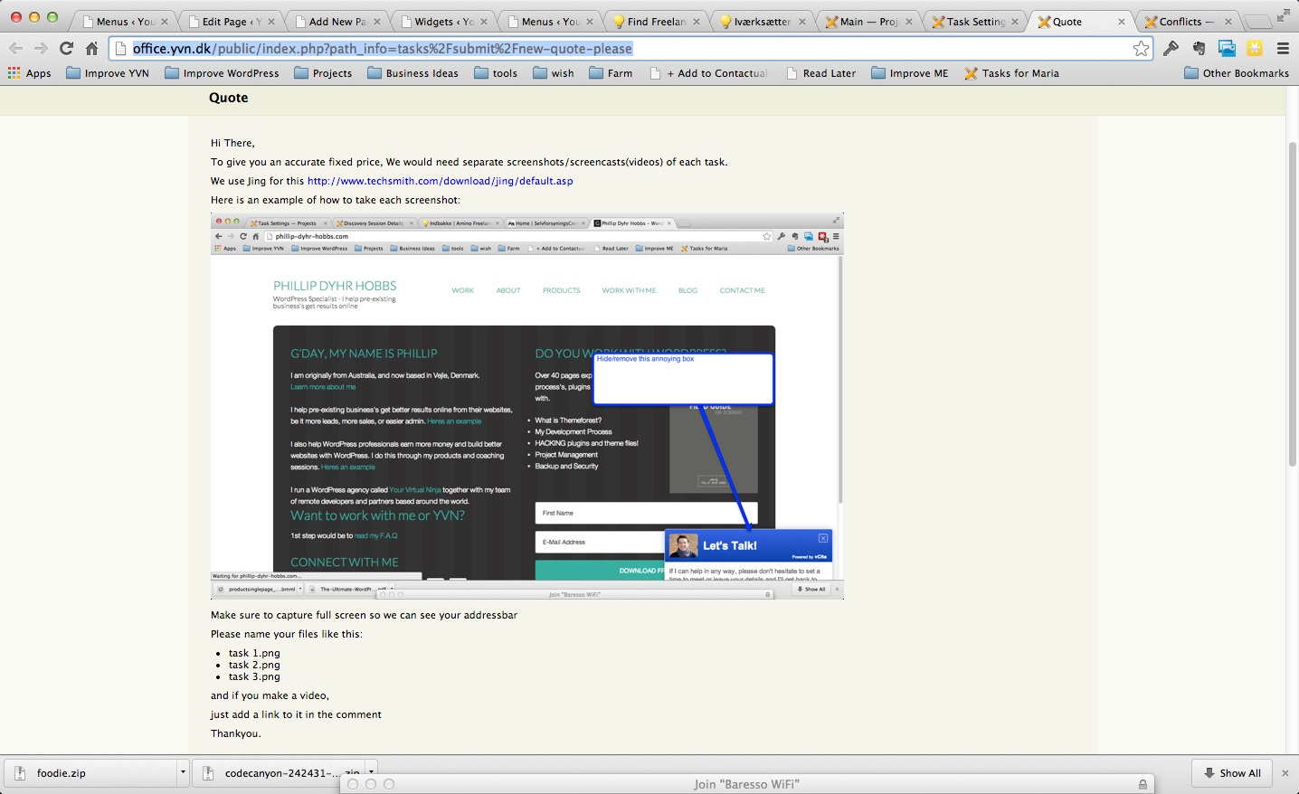This screenshot has width=1299, height=794.
Task: Expand the Farm bookmarks folder
Action: [x=611, y=73]
